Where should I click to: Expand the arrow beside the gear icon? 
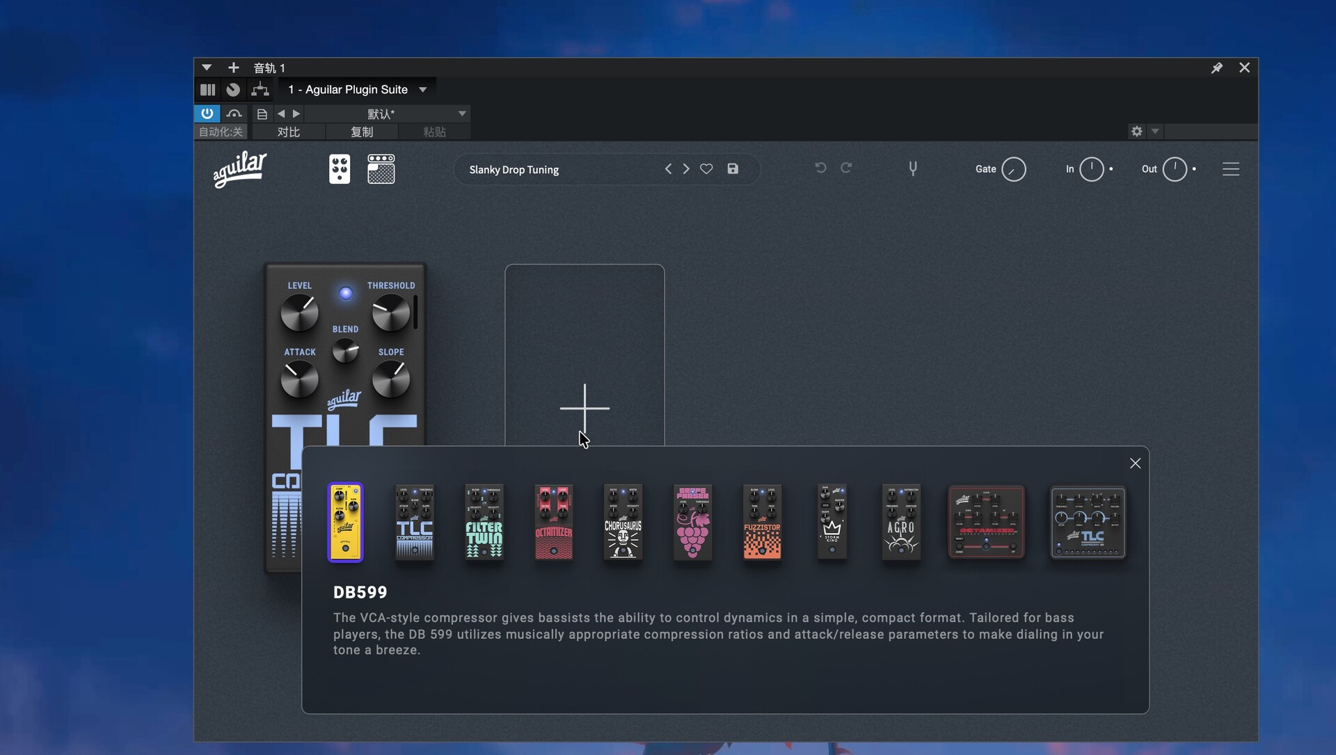point(1155,132)
